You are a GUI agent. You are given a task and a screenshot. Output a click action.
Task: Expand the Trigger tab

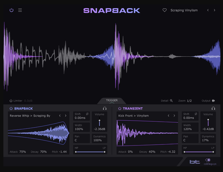[112, 101]
